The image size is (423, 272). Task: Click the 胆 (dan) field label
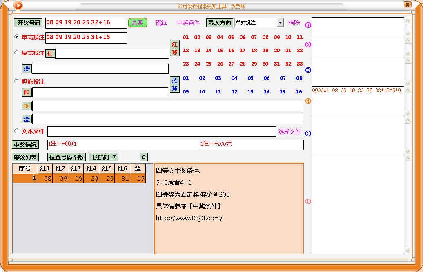coord(27,93)
